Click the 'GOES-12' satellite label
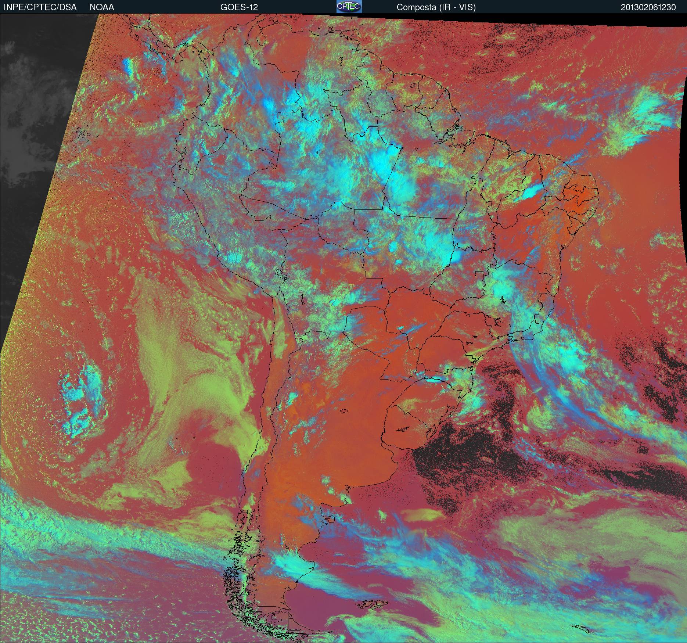Image resolution: width=687 pixels, height=643 pixels. point(239,7)
